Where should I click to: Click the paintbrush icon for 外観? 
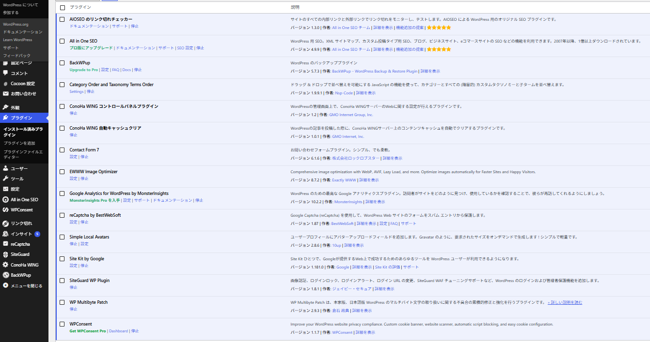click(x=5, y=107)
